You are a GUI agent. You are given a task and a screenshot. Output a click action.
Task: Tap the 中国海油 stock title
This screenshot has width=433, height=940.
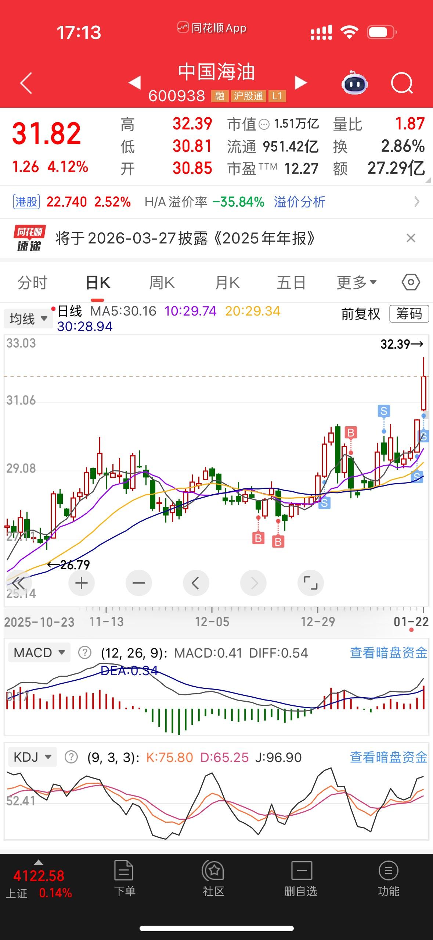pos(216,72)
